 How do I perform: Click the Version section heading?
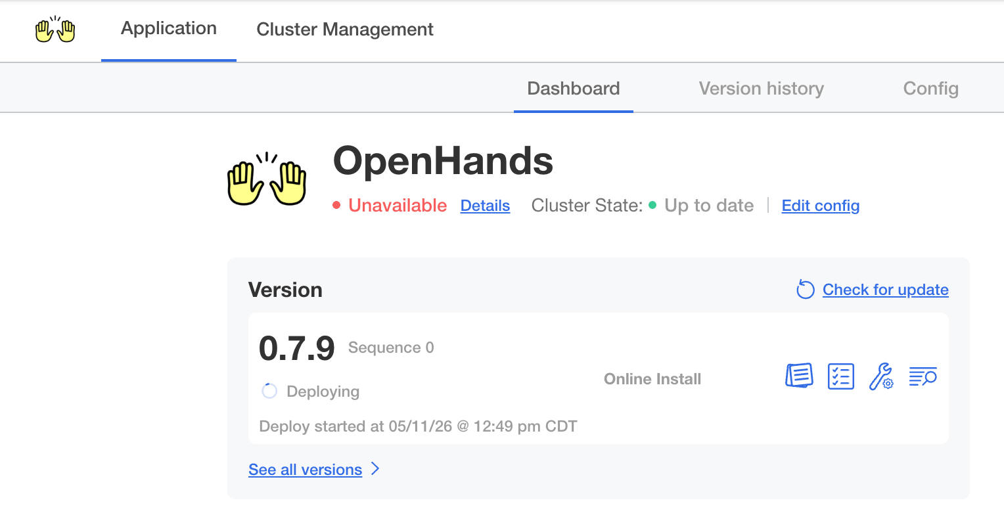pos(285,290)
